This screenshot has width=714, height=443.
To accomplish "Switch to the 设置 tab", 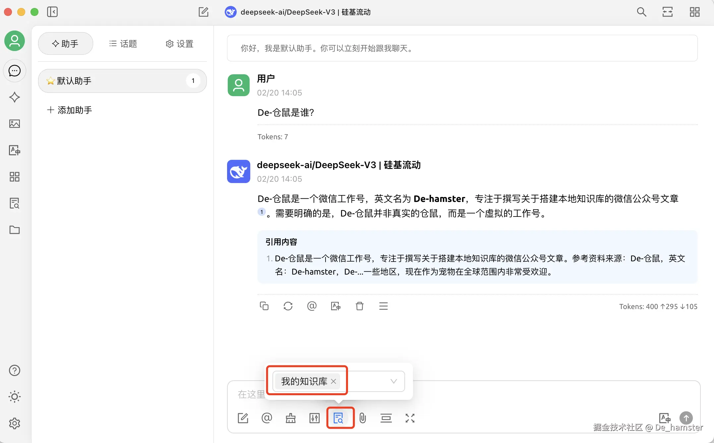I will 179,44.
